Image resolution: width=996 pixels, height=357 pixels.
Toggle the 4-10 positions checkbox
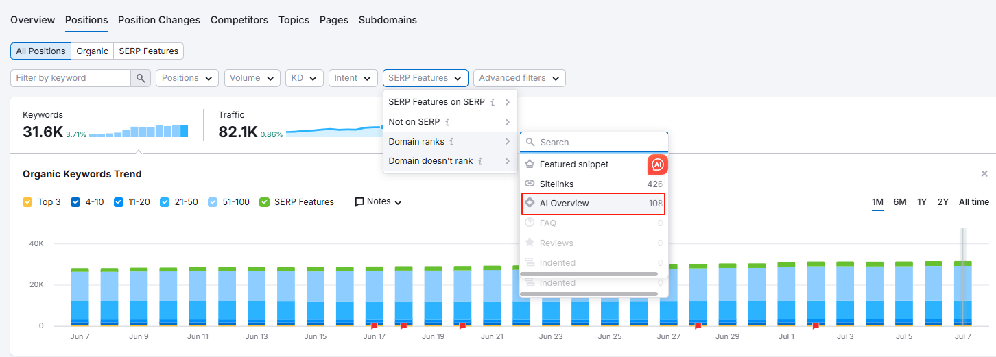(x=76, y=202)
